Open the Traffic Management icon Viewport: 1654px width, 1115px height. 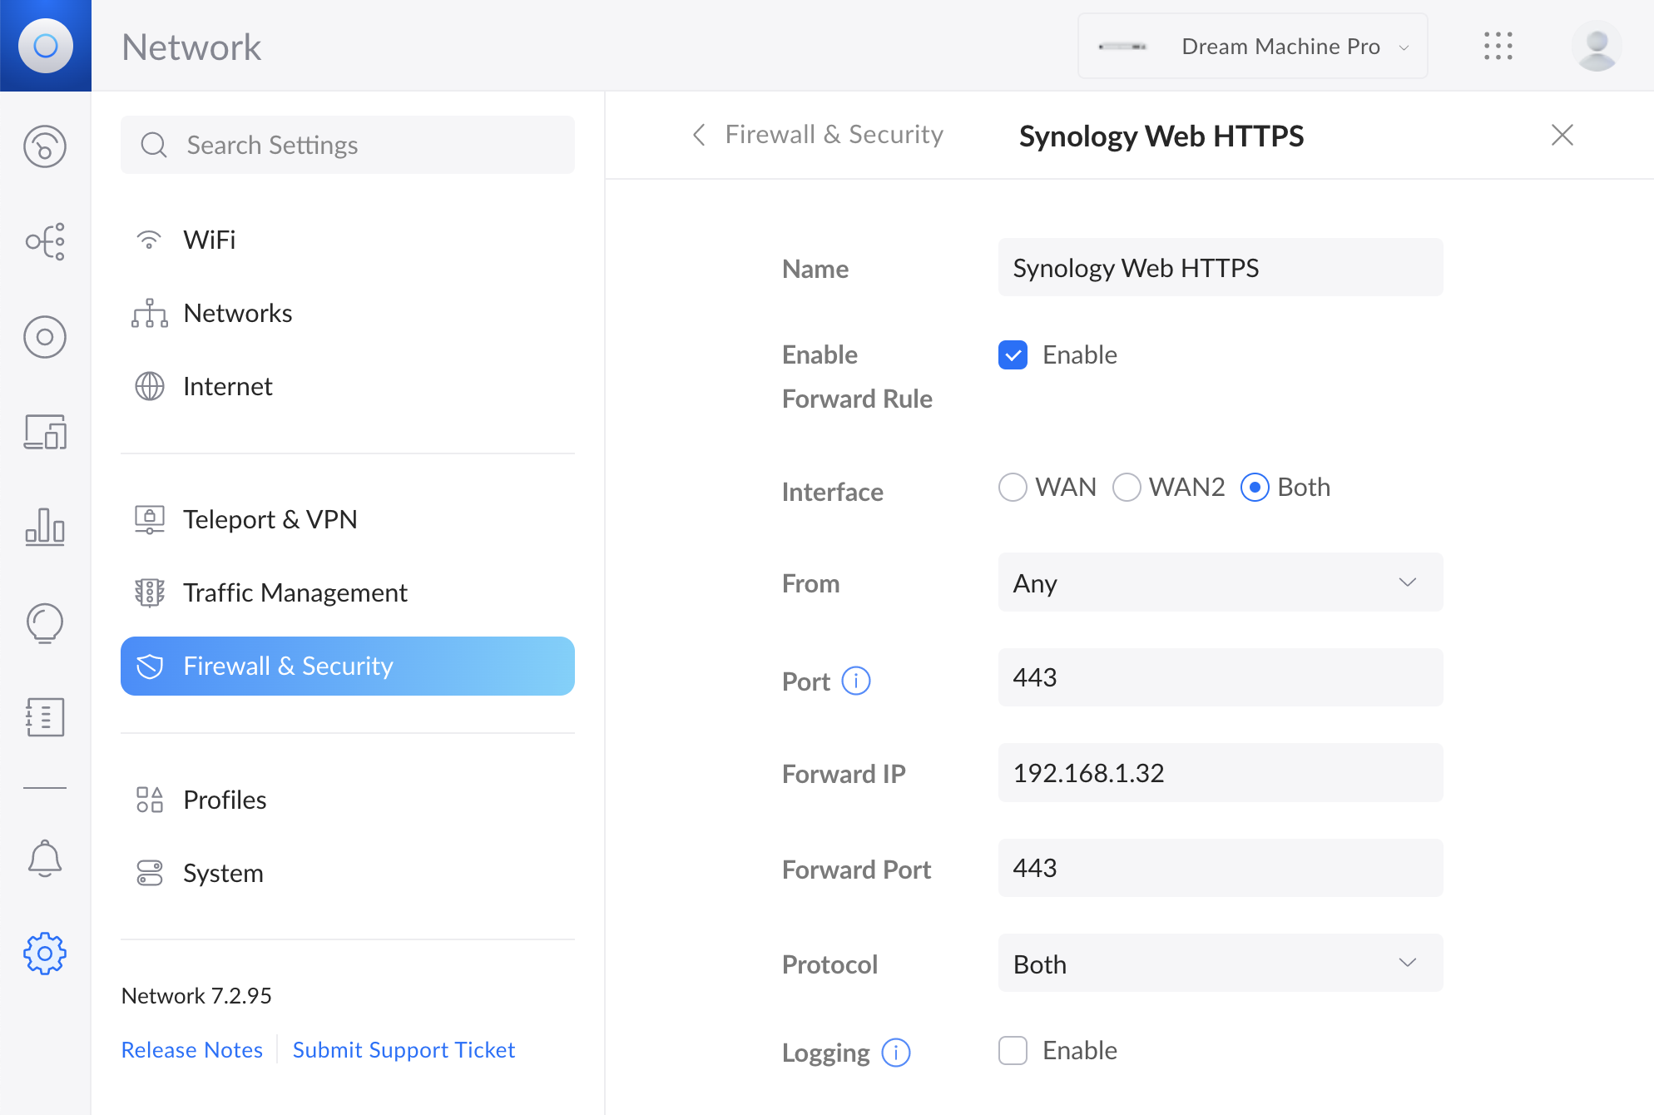tap(148, 592)
